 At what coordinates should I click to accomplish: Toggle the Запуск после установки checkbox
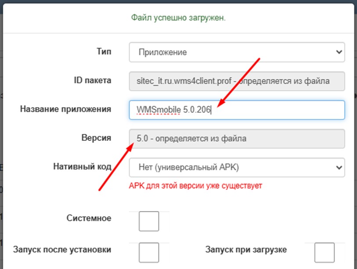pyautogui.click(x=148, y=252)
